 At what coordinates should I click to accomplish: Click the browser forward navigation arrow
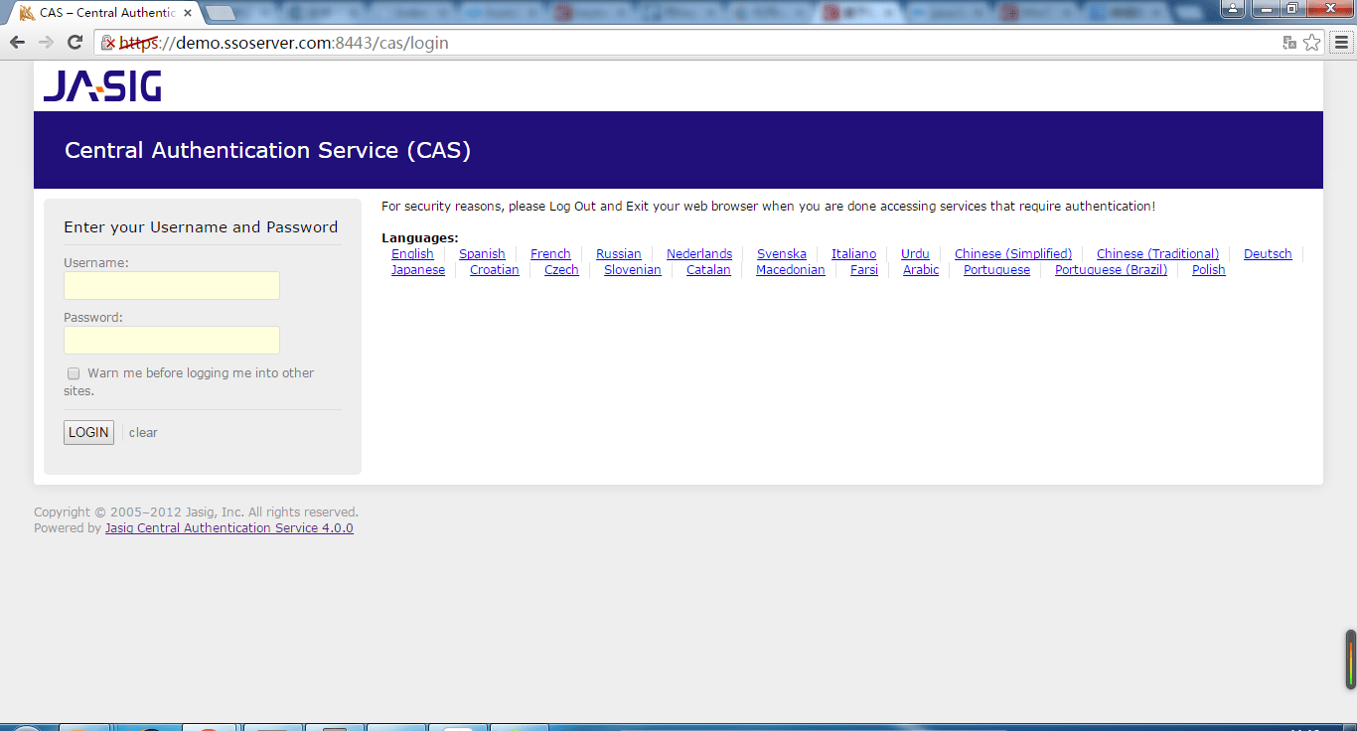[x=46, y=43]
